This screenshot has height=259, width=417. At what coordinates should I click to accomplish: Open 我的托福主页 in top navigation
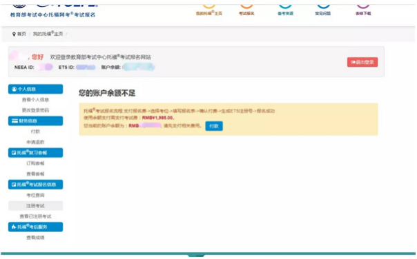point(209,13)
